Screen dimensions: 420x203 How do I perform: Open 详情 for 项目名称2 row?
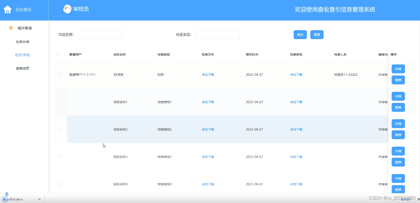pos(398,124)
